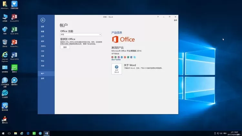Select the 酷狗音乐 desktop shortcut
Image resolution: width=242 pixels, height=136 pixels.
click(x=14, y=82)
